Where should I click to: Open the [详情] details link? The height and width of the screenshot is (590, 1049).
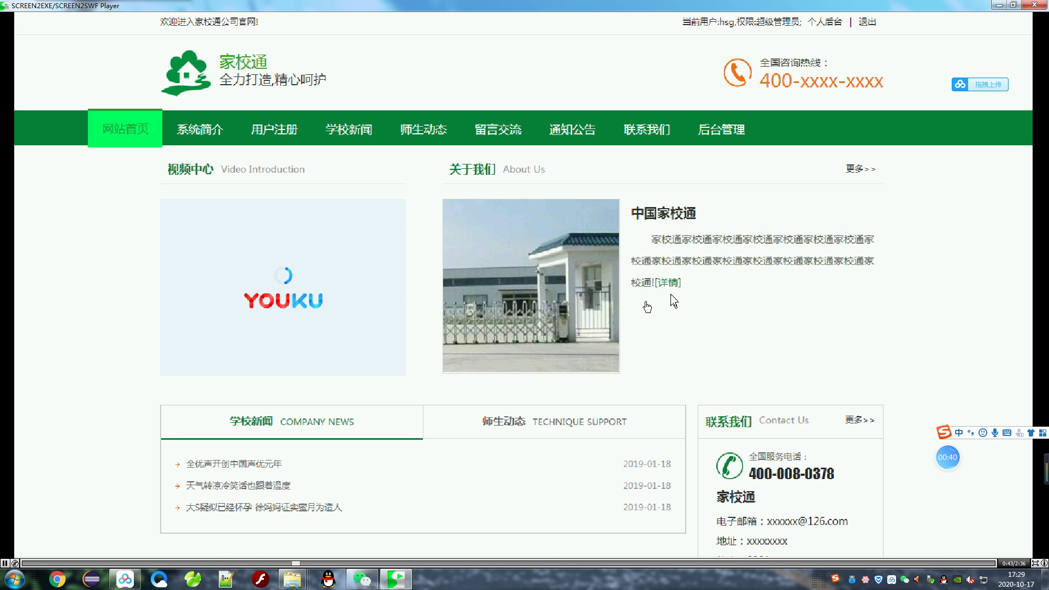coord(668,282)
